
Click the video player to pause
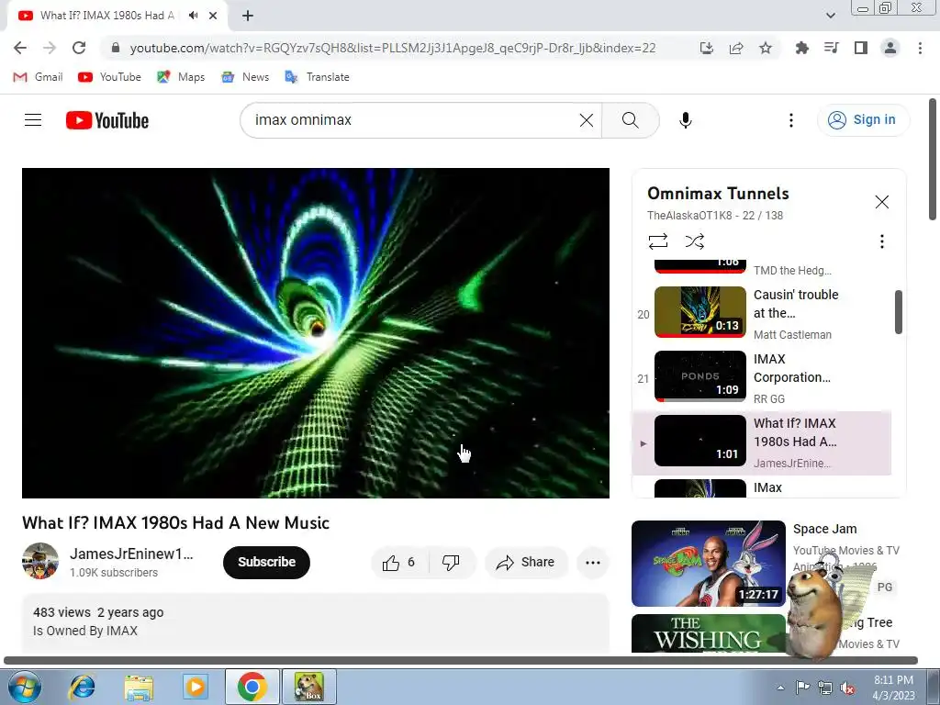[316, 332]
